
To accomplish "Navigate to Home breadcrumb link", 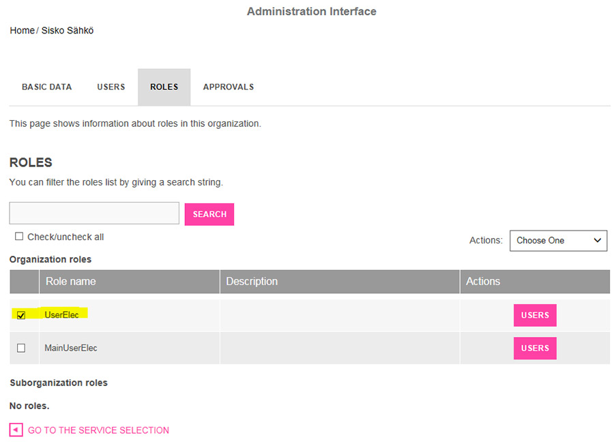I will pos(23,31).
